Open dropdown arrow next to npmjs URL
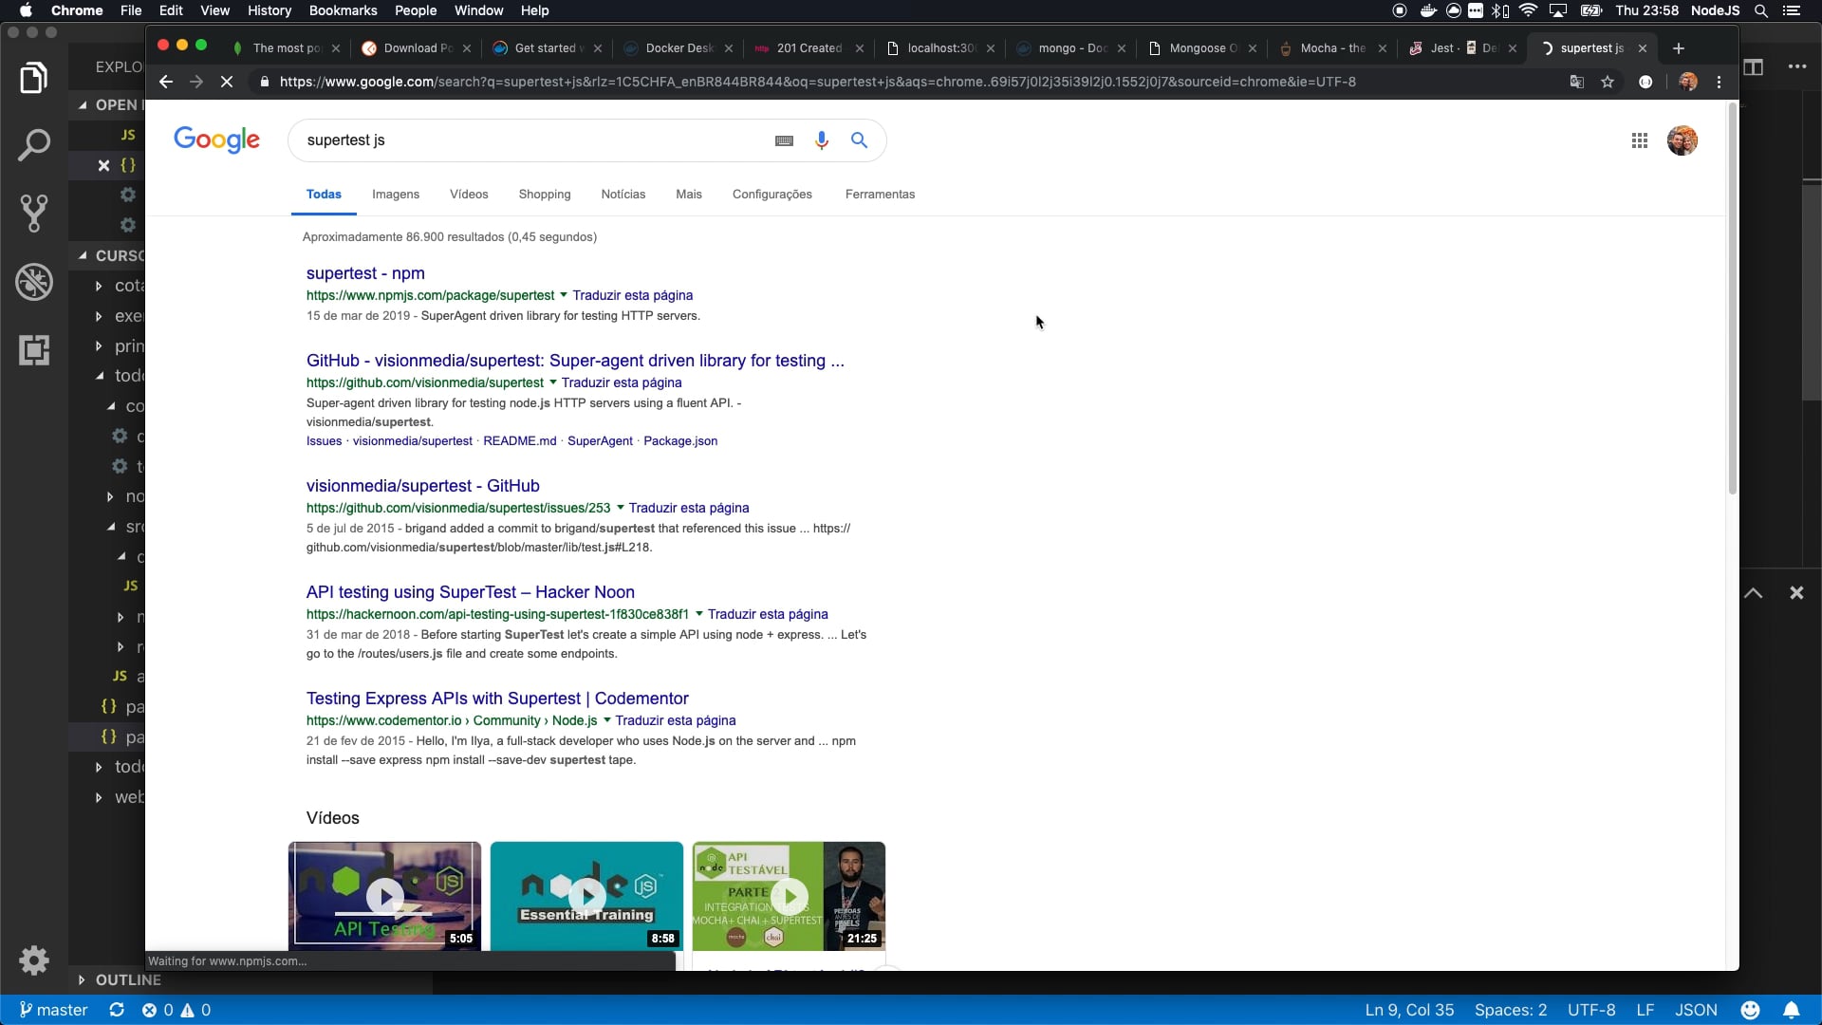Viewport: 1822px width, 1025px height. [564, 295]
